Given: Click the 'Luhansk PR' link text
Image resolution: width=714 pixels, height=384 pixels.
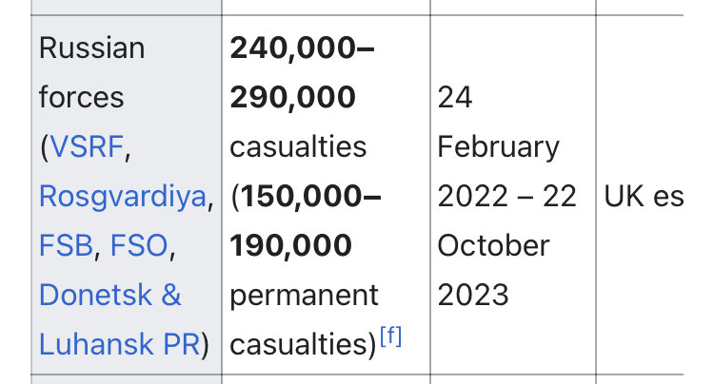Looking at the screenshot, I should 120,344.
